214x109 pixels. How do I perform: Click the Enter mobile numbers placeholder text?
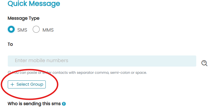pyautogui.click(x=42, y=60)
